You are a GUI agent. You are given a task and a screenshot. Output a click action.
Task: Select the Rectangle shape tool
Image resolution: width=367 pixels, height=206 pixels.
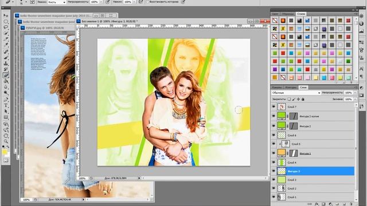(6, 117)
